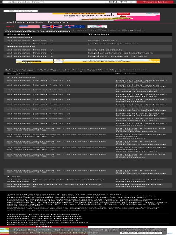Image resolution: width=176 pixels, height=235 pixels.
Task: Open the 'yabancılaştırmak' translation link
Action: (x=113, y=44)
